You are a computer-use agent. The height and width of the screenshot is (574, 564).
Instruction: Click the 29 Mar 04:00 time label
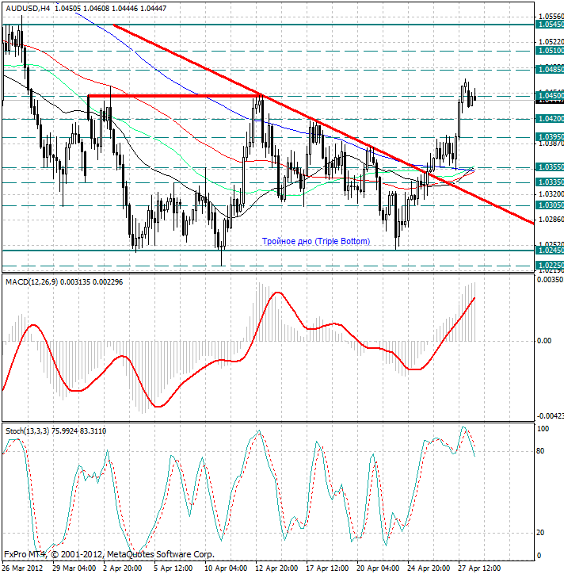[74, 568]
